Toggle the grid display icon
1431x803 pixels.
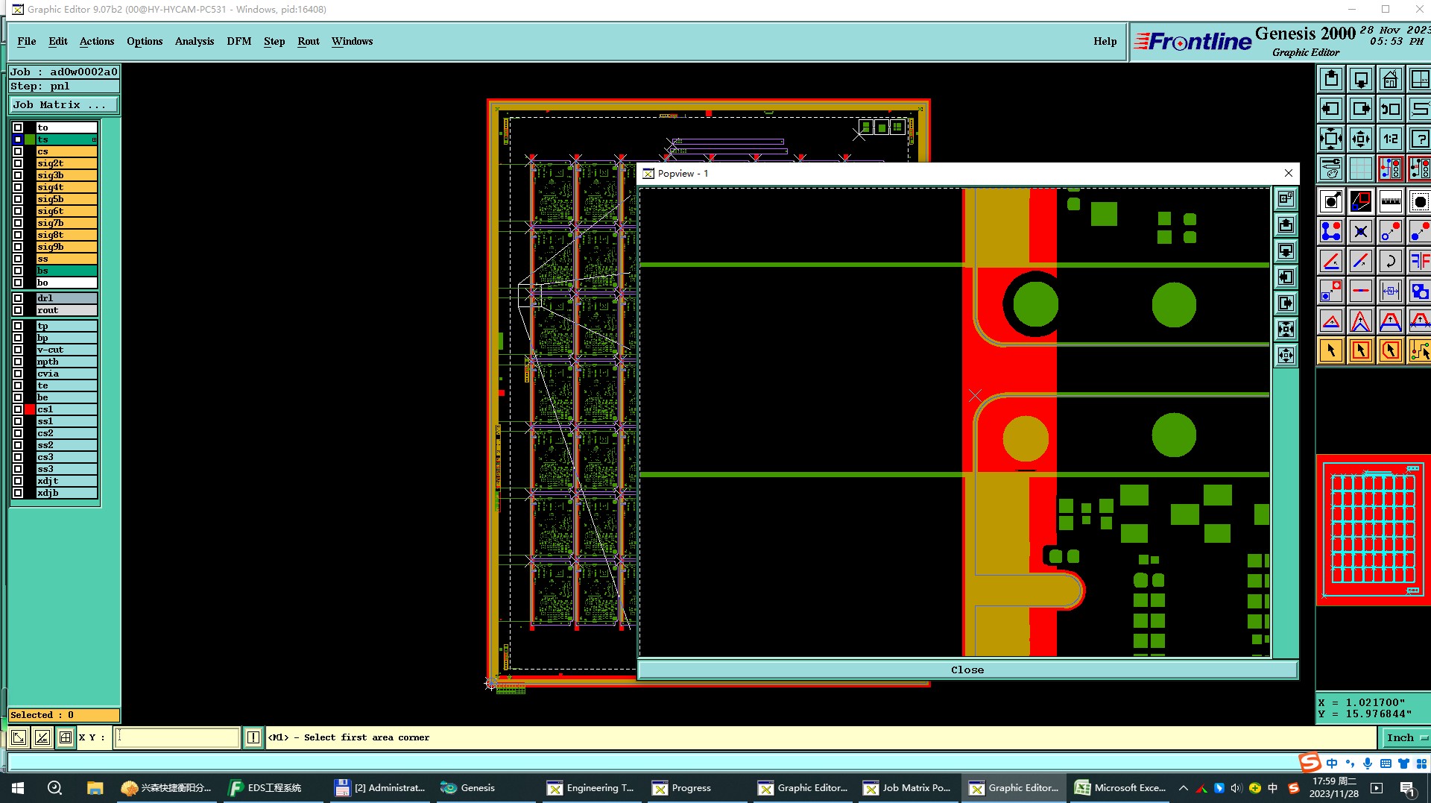1361,169
